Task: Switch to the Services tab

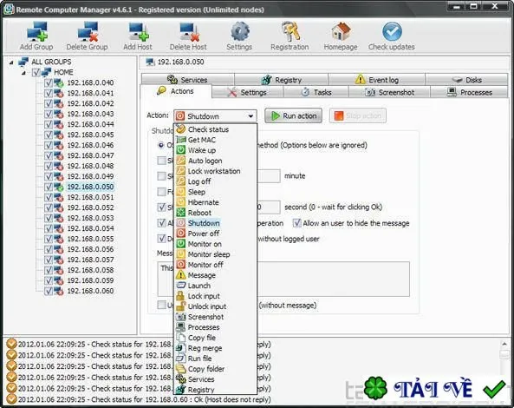Action: pyautogui.click(x=188, y=80)
